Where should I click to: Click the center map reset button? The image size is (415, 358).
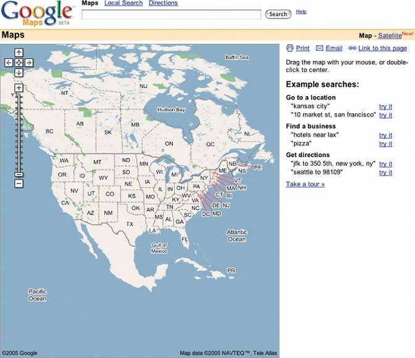point(19,62)
